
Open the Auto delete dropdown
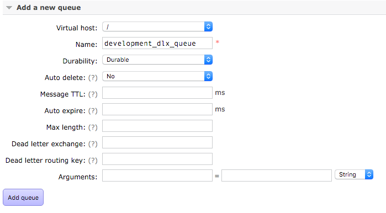157,76
